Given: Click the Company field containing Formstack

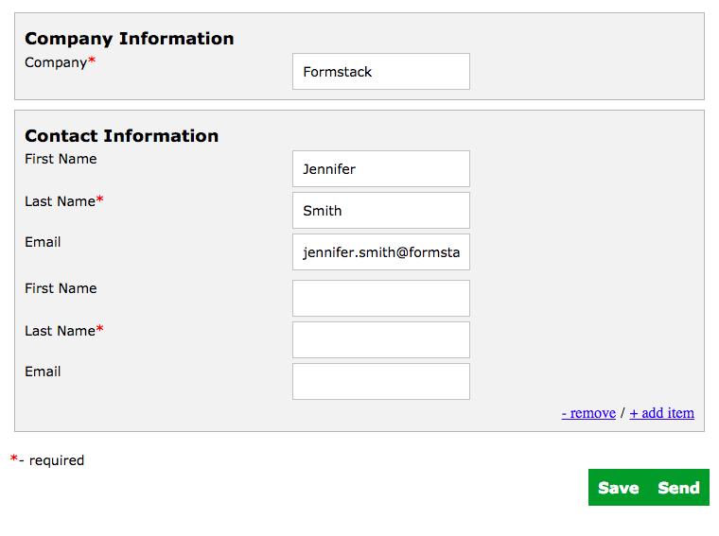Looking at the screenshot, I should coord(380,72).
